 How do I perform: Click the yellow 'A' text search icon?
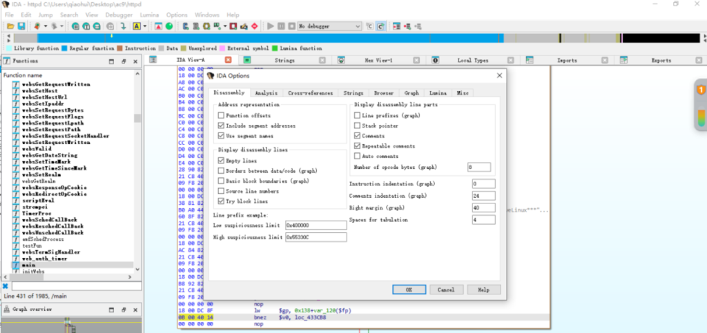pos(136,26)
